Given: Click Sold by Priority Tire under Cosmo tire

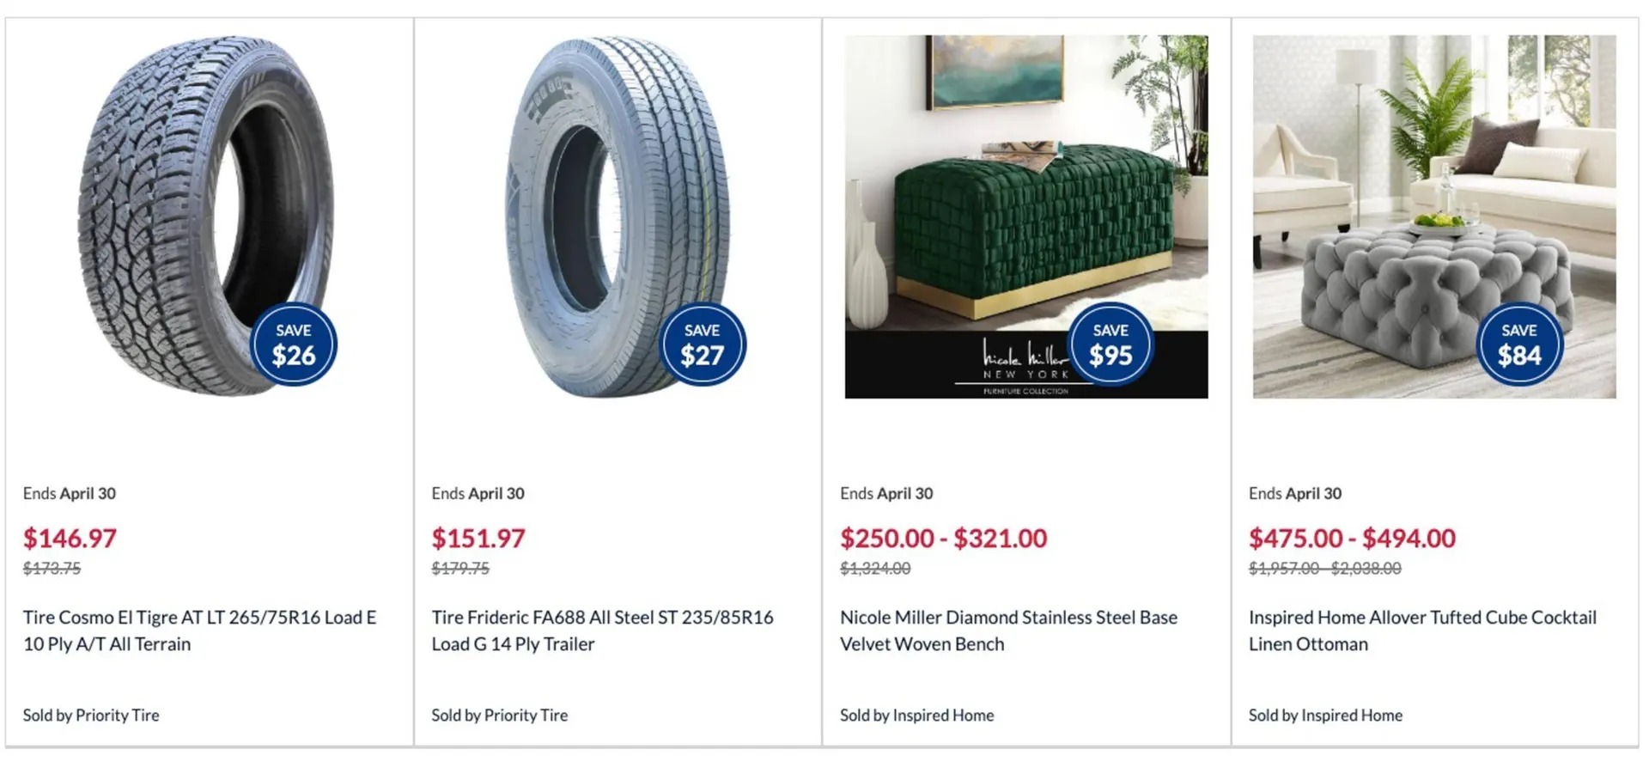Looking at the screenshot, I should coord(91,715).
